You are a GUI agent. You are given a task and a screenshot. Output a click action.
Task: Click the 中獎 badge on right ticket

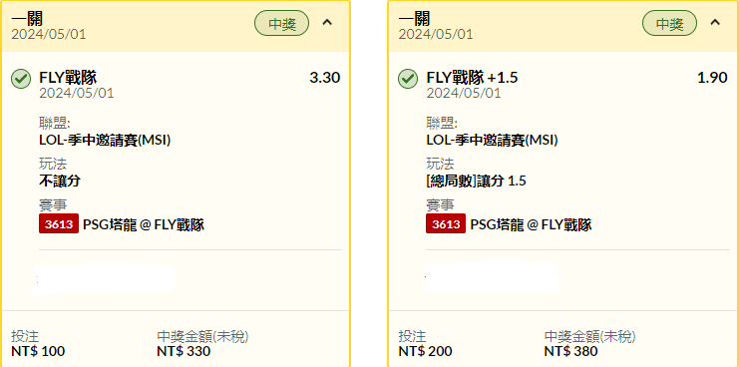pos(670,24)
